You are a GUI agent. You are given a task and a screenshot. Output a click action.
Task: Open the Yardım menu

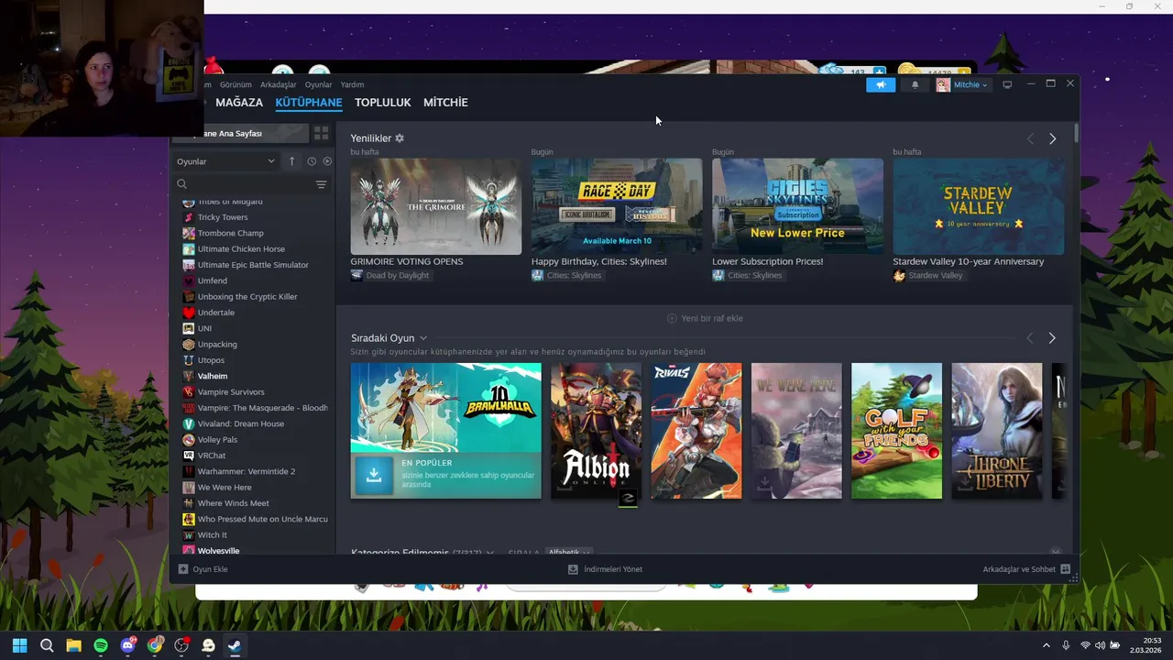(x=352, y=84)
